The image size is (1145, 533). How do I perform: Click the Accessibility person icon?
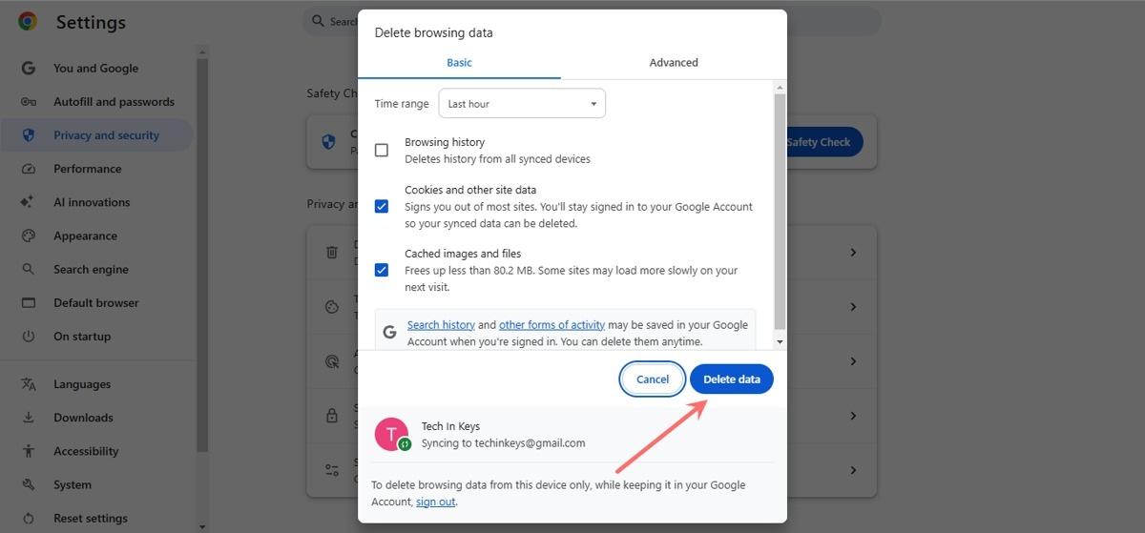point(29,451)
